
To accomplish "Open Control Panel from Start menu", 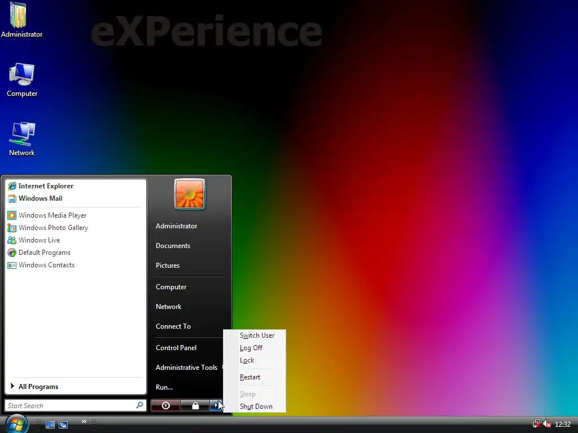I will tap(176, 347).
